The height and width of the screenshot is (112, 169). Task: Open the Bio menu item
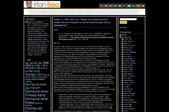pos(38,12)
